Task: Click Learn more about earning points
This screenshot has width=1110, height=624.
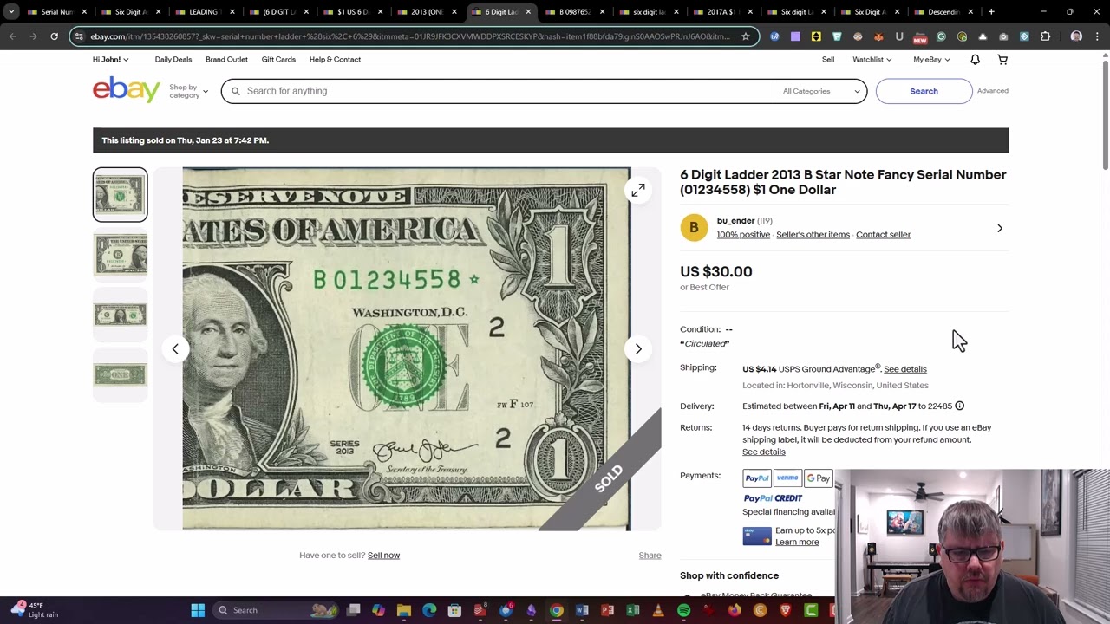Action: tap(797, 543)
